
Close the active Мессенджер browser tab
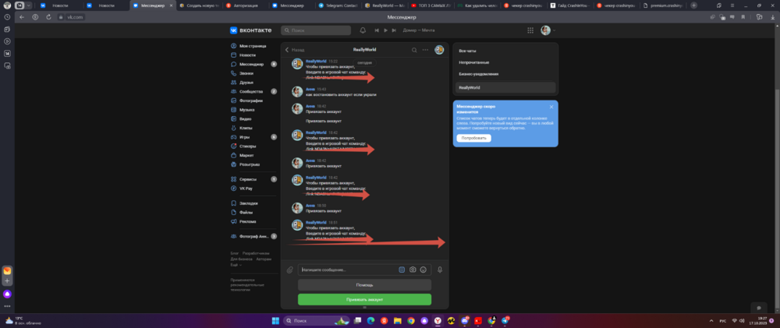pyautogui.click(x=171, y=5)
